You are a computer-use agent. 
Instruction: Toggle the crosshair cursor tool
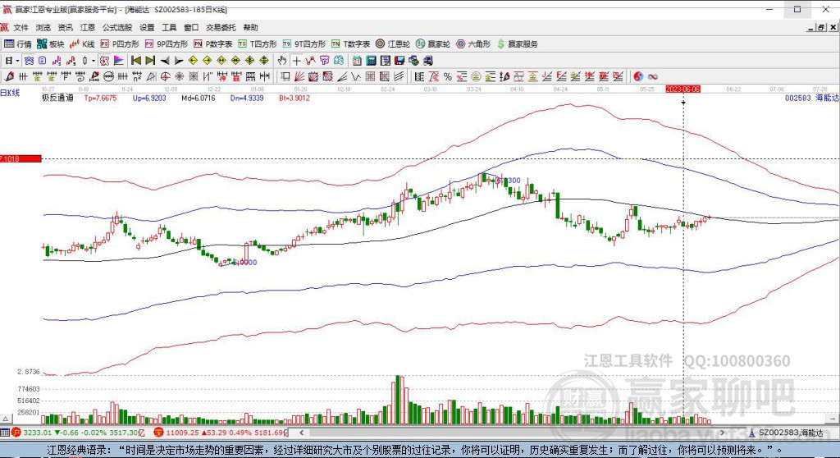(x=296, y=61)
